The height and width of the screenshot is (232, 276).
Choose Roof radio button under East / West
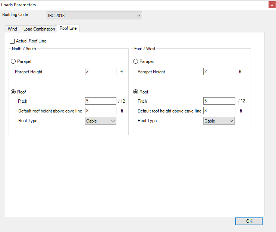click(136, 92)
